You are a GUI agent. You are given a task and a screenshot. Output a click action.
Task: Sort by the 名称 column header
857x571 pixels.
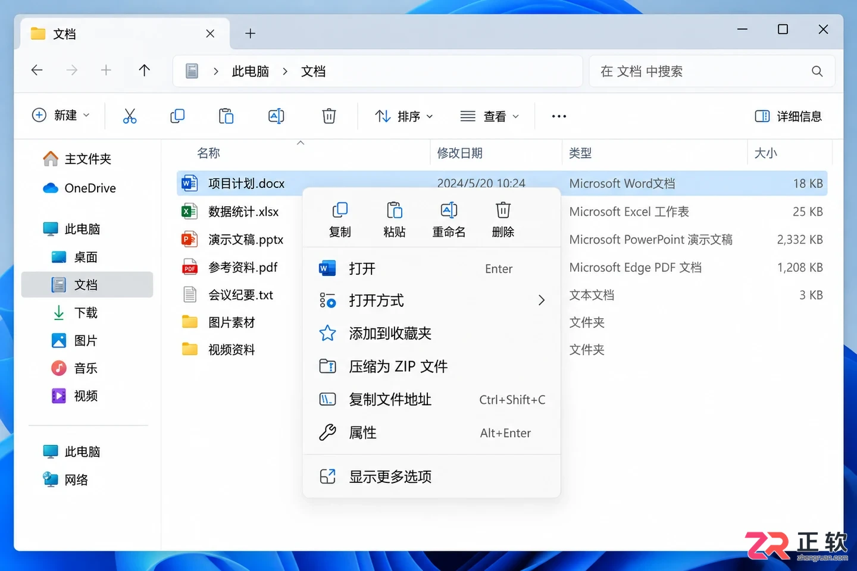[x=208, y=153]
